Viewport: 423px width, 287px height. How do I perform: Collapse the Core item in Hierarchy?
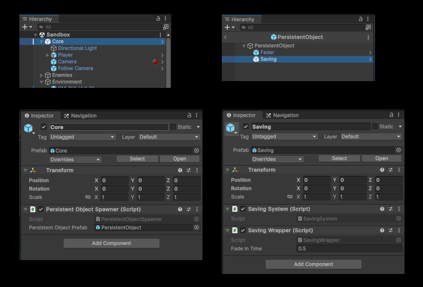click(42, 42)
